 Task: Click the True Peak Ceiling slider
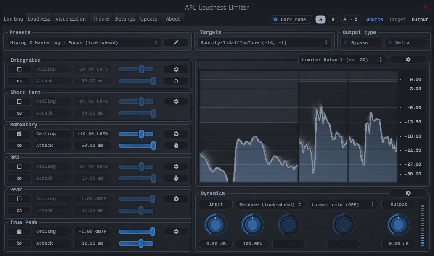point(136,232)
